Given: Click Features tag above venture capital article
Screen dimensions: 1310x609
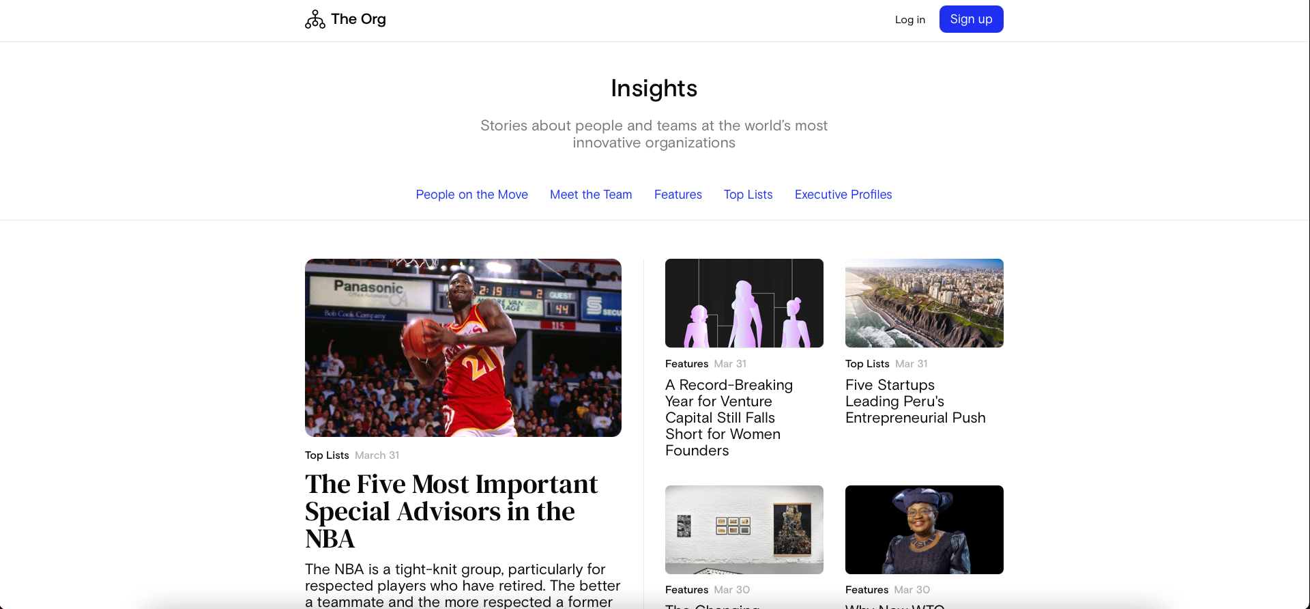Looking at the screenshot, I should [x=686, y=364].
